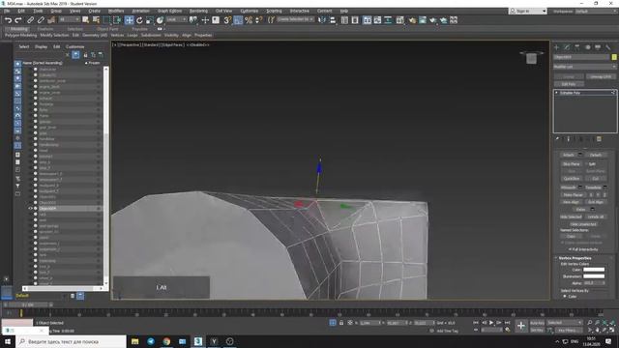
Task: Click the timeline frame slider
Action: pos(28,304)
